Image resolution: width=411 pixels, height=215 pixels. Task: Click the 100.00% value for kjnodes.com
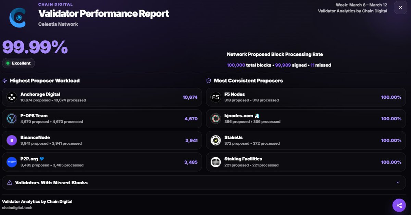click(391, 119)
